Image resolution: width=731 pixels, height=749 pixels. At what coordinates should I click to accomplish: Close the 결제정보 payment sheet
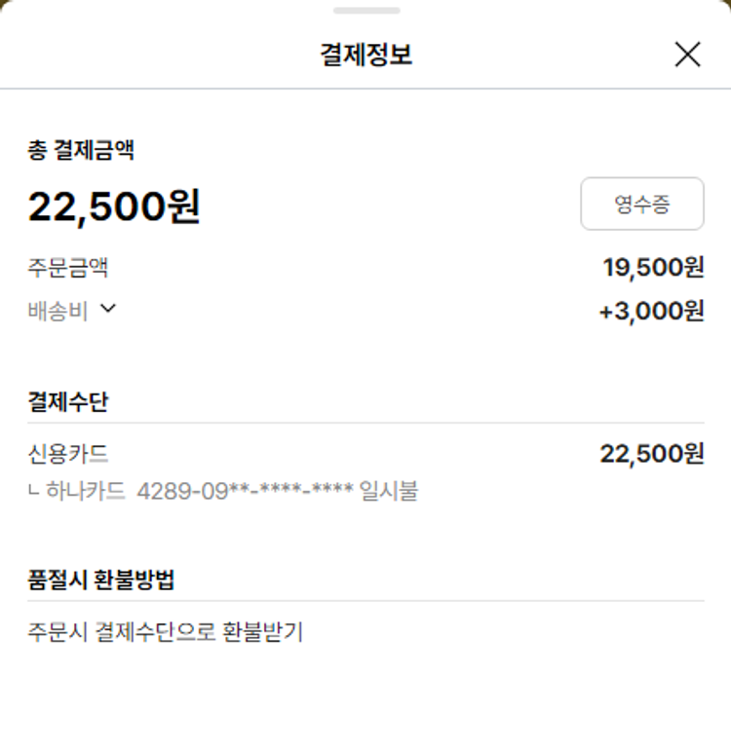tap(687, 55)
